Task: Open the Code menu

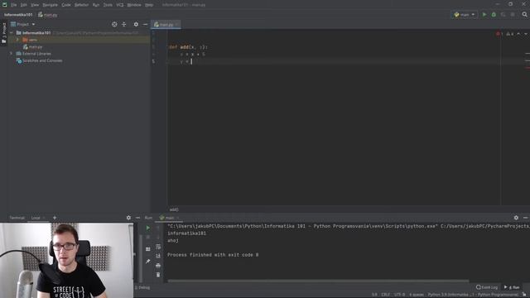Action: click(x=66, y=5)
